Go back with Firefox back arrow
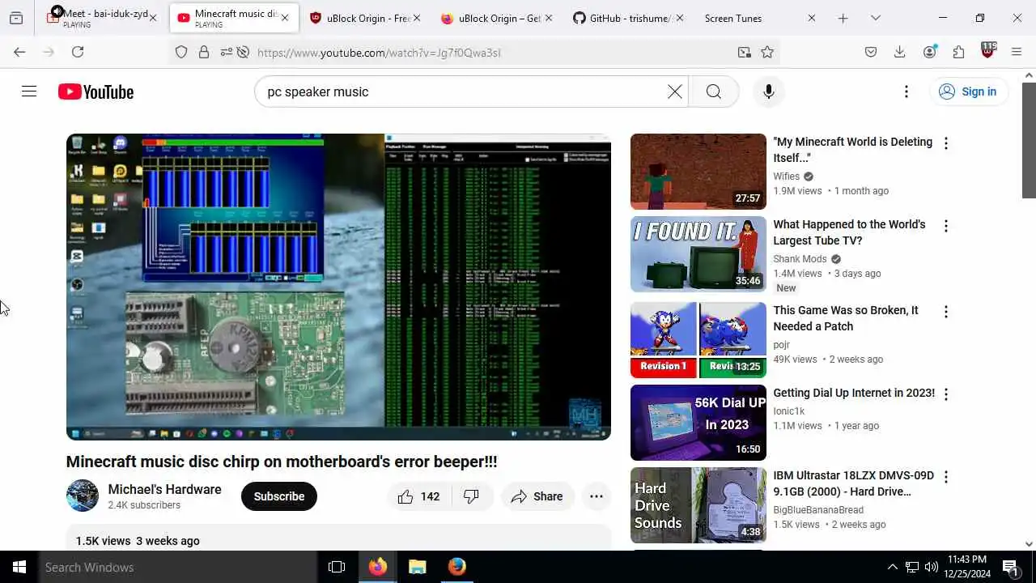This screenshot has height=583, width=1036. [19, 52]
